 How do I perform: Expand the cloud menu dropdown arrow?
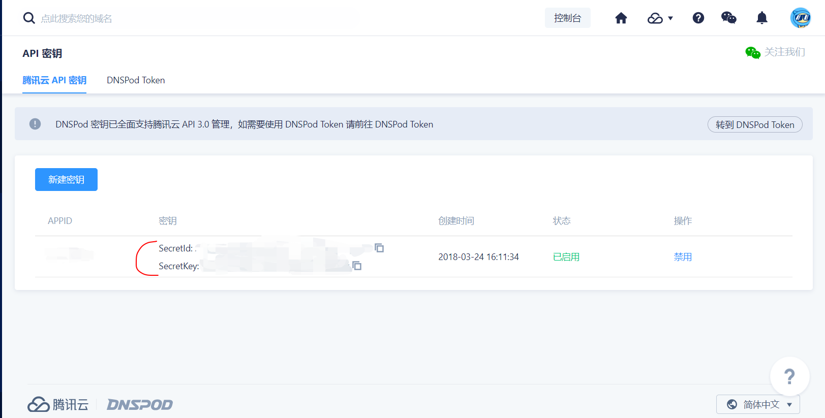[670, 18]
